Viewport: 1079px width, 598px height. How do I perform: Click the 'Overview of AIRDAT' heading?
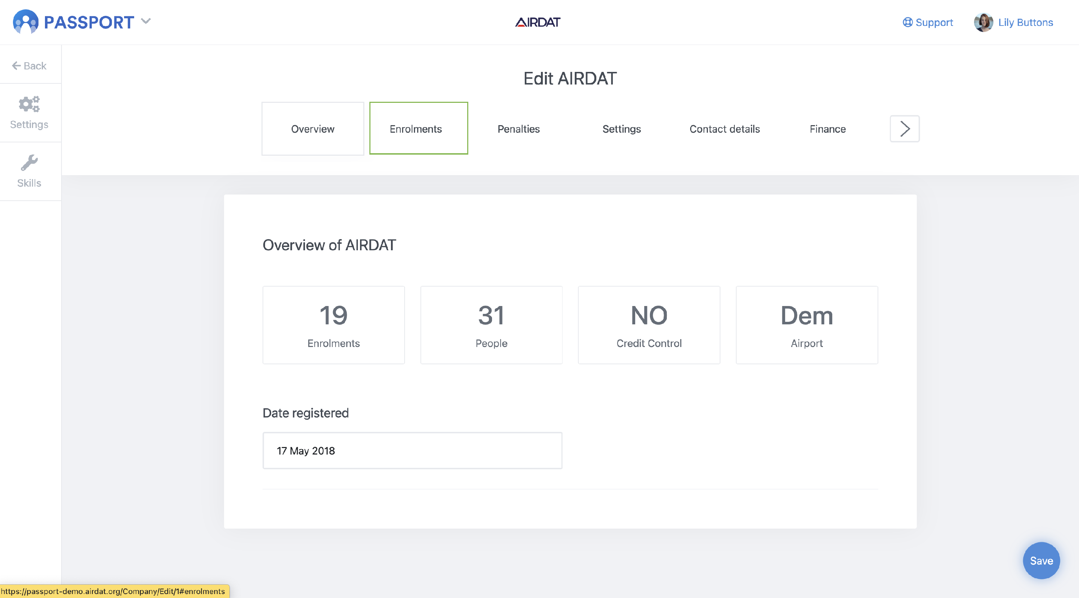(x=329, y=245)
